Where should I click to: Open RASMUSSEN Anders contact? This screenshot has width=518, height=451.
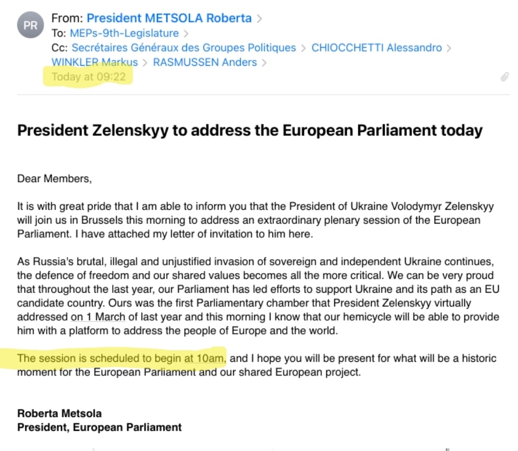coord(205,62)
